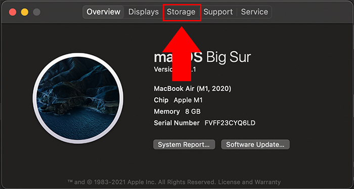Viewport: 354px width, 189px height.
Task: Click the Chip Apple M1 line
Action: [x=178, y=100]
